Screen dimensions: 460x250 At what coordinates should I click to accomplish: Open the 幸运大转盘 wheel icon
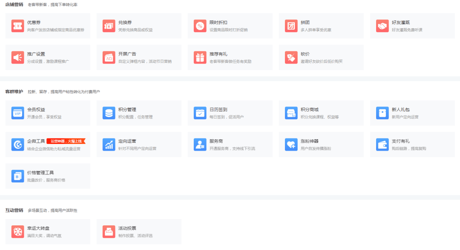pyautogui.click(x=17, y=232)
